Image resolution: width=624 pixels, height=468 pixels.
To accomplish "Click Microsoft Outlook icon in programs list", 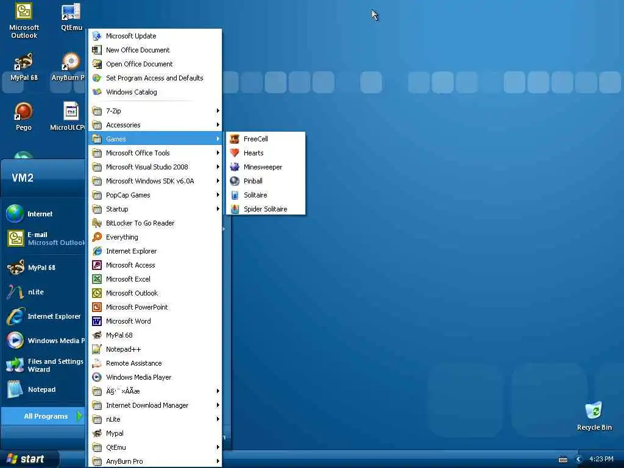I will (97, 293).
